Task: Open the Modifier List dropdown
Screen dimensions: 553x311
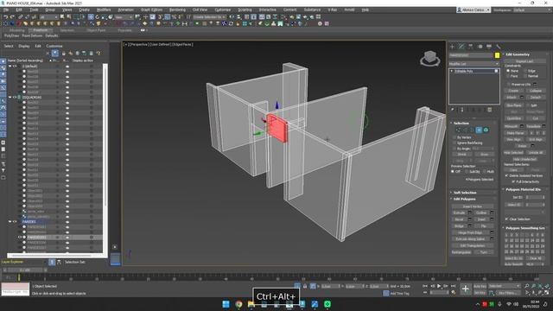Action: point(474,64)
